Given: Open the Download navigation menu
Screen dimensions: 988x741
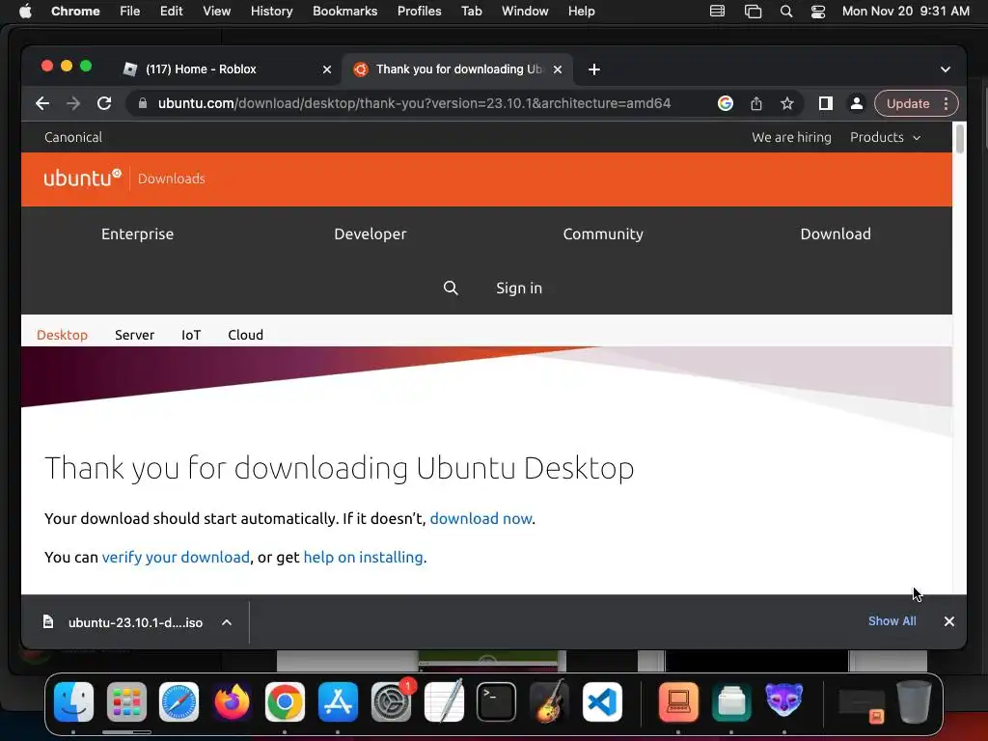Looking at the screenshot, I should pyautogui.click(x=836, y=233).
